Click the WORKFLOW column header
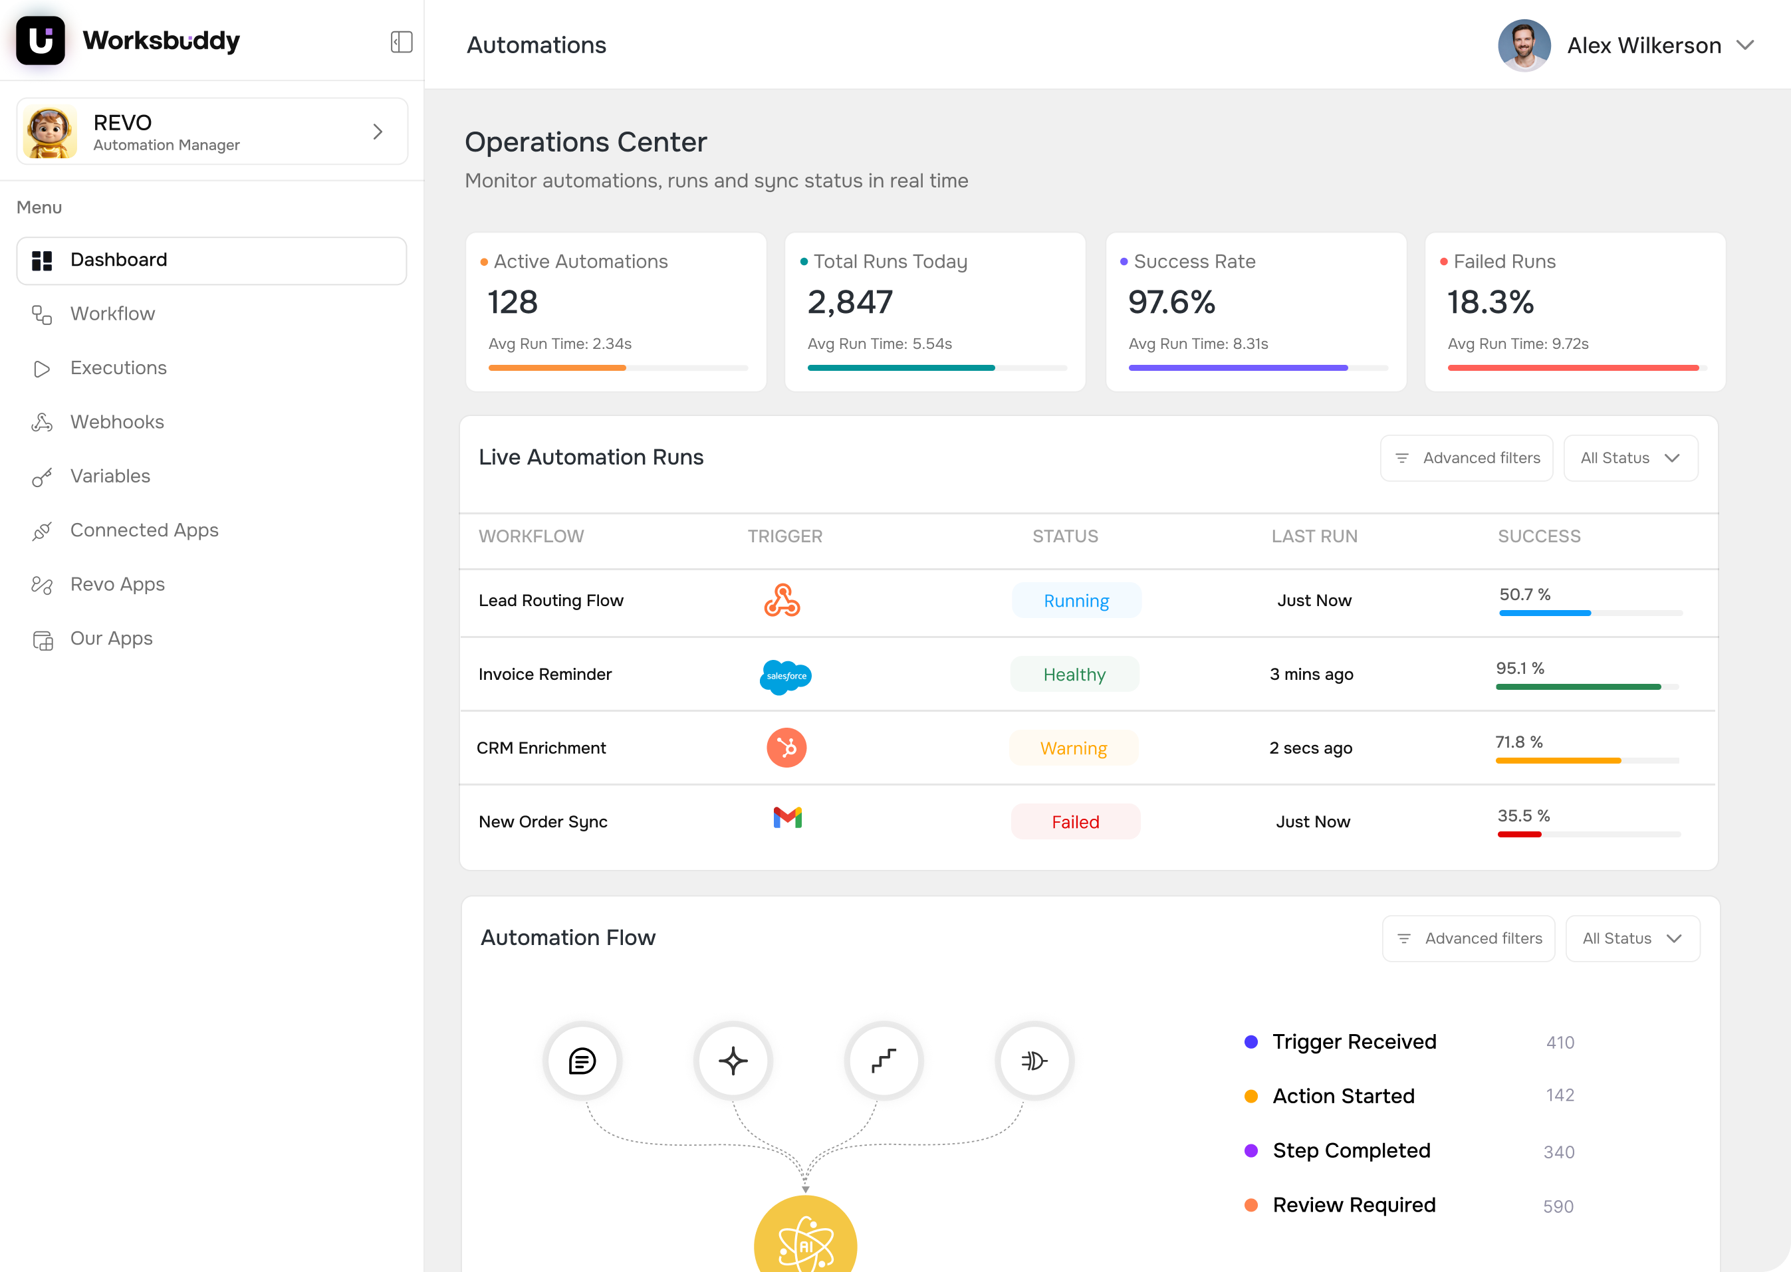The height and width of the screenshot is (1272, 1791). (x=531, y=536)
